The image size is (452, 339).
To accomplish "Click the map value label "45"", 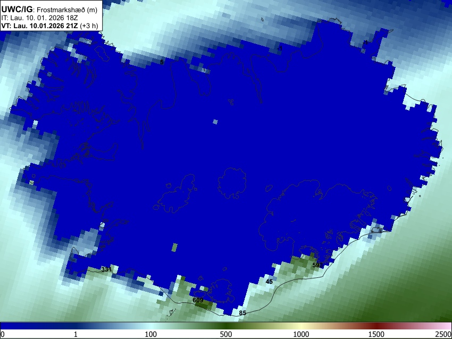I will (x=269, y=282).
